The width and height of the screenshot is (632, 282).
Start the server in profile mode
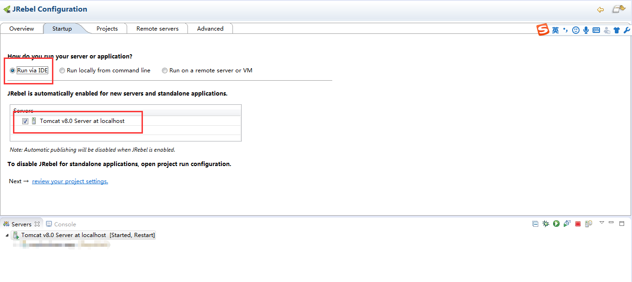pyautogui.click(x=567, y=224)
